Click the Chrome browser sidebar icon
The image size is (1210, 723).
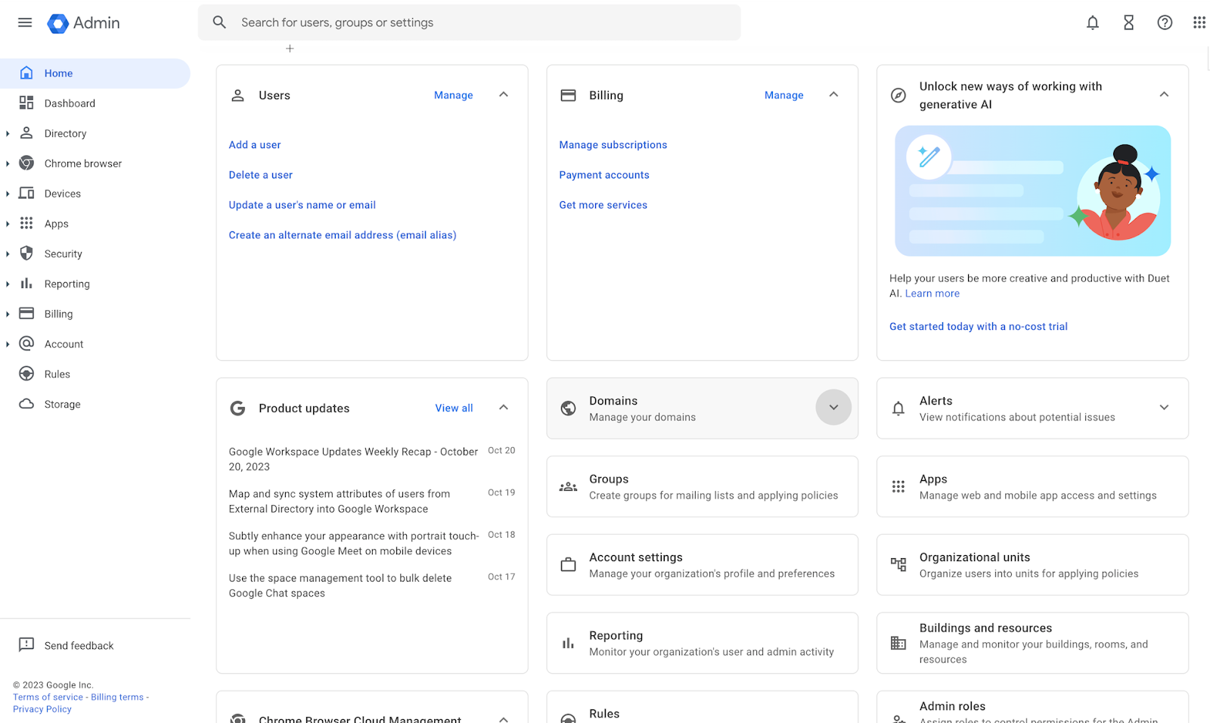click(x=26, y=163)
